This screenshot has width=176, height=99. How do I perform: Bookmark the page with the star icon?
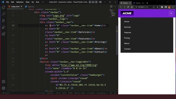click(157, 7)
